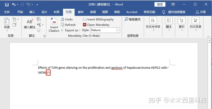Switch to the 插入 tab

point(32,12)
